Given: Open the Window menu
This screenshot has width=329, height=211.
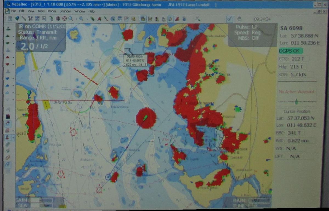Looking at the screenshot, I should [x=80, y=11].
